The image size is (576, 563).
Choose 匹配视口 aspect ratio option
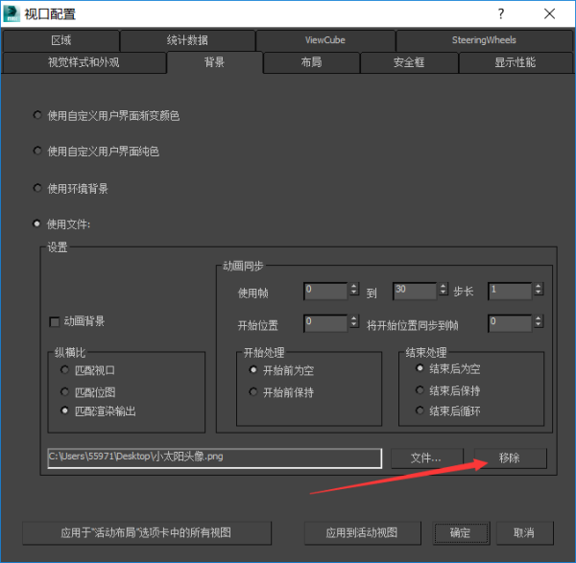64,370
